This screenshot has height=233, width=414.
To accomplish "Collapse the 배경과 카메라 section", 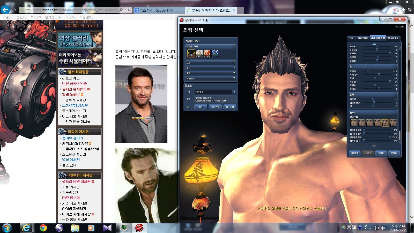I will point(234,47).
